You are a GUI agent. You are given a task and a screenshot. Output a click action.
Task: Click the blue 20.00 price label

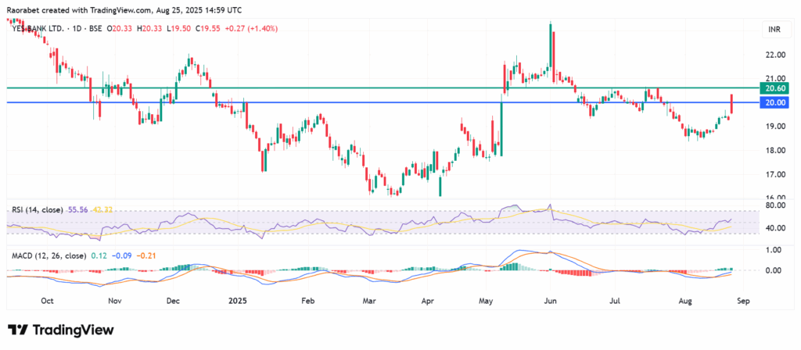pos(775,102)
